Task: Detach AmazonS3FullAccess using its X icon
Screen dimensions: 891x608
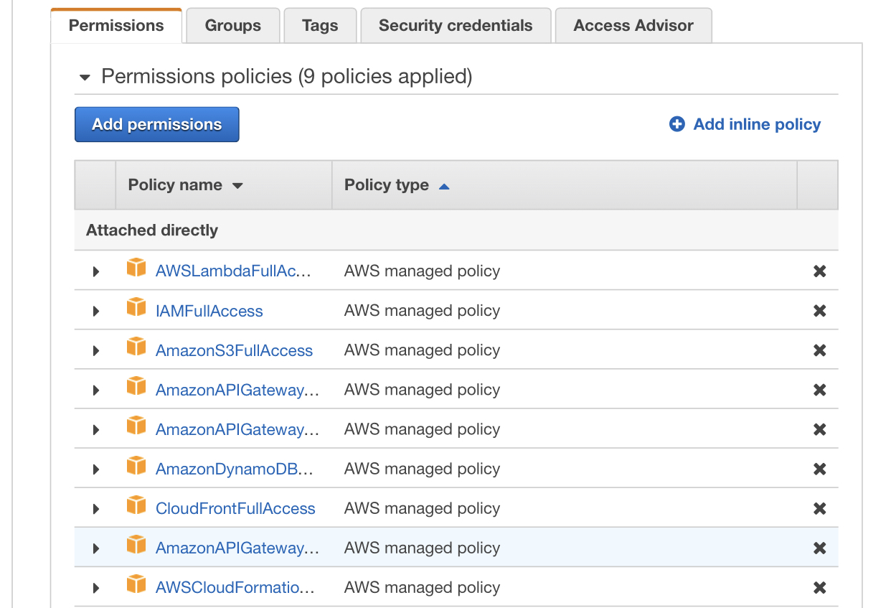Action: (819, 350)
